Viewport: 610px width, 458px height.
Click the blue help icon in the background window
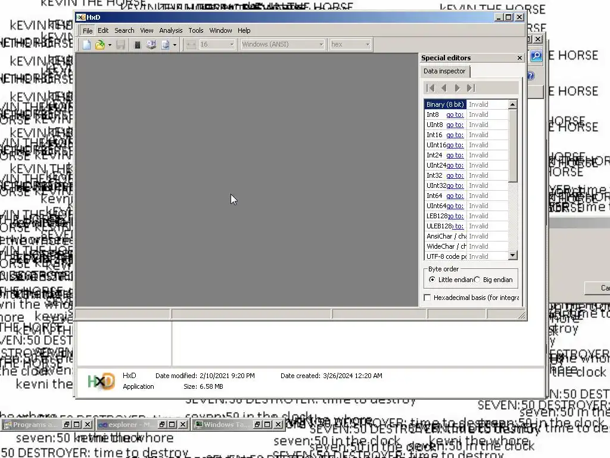531,76
